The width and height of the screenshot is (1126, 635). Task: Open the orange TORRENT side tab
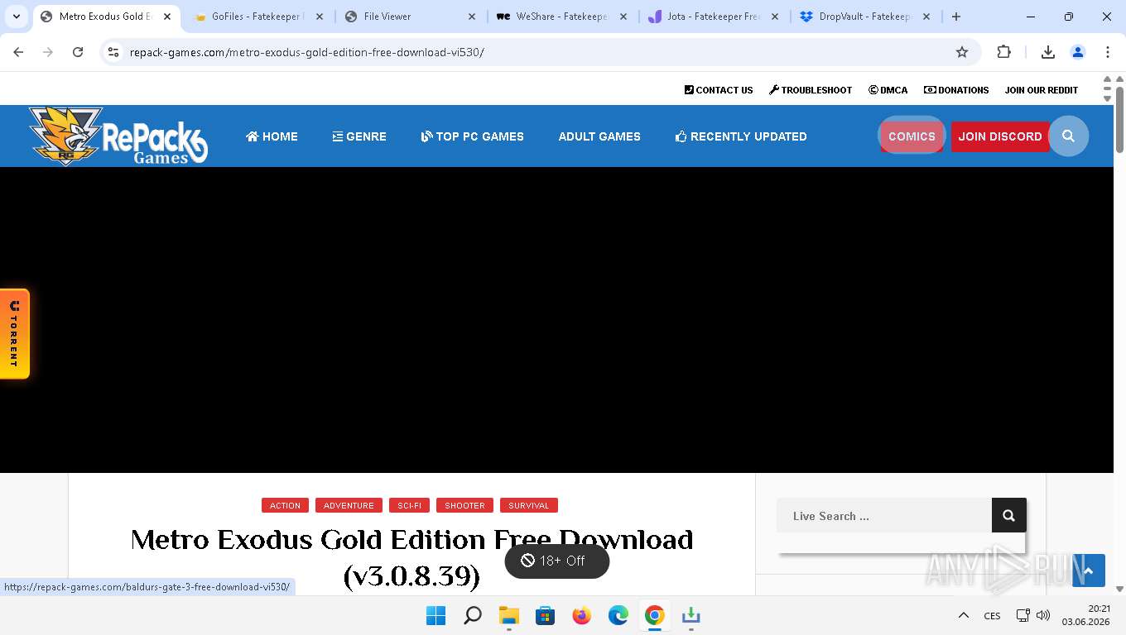[14, 334]
